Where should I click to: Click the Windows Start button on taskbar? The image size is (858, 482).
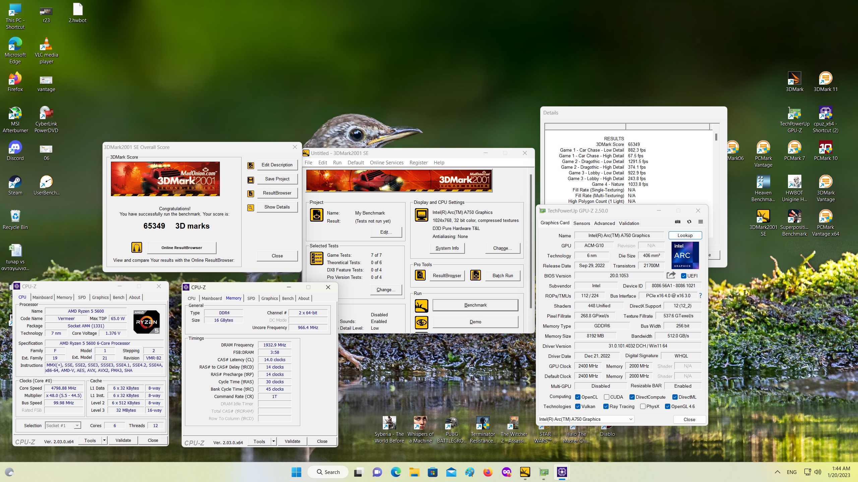tap(296, 472)
